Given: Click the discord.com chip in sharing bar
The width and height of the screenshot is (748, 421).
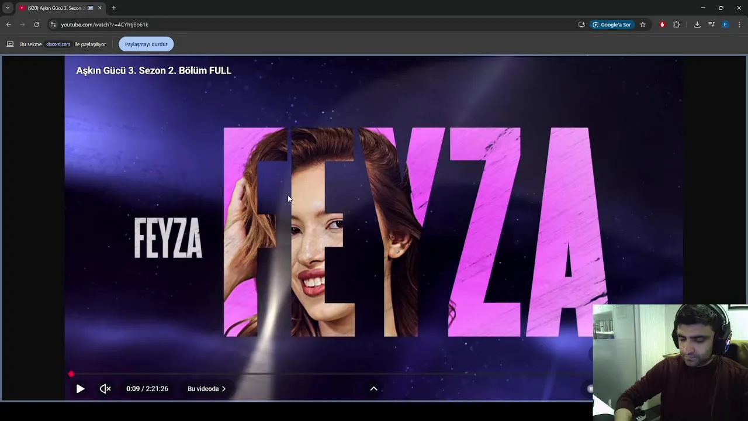Looking at the screenshot, I should [x=58, y=44].
